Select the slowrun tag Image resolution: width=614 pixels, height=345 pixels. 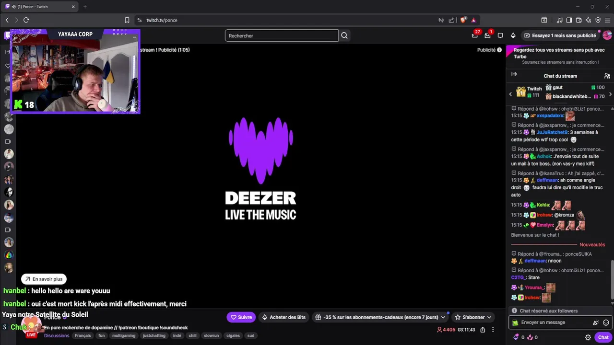point(212,335)
